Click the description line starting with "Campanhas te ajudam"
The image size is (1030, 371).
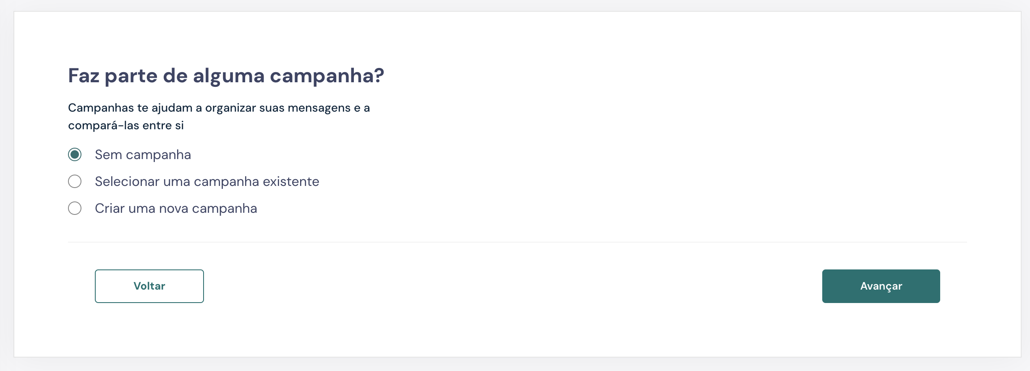(x=219, y=108)
